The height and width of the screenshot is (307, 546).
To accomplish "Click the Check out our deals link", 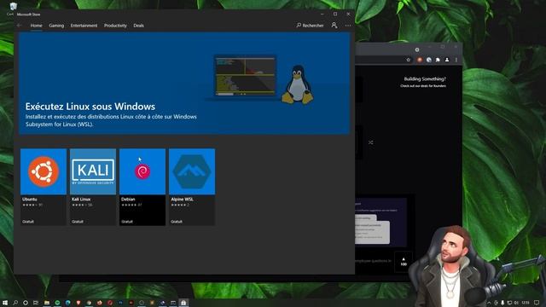I will pos(423,85).
